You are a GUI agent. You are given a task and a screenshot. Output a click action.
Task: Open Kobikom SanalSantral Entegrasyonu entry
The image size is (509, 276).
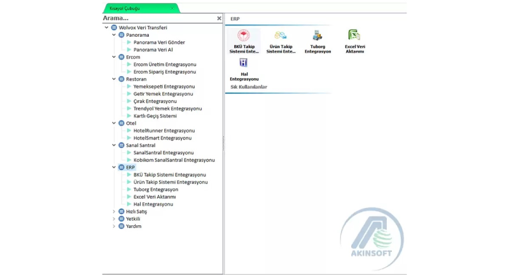pos(174,160)
